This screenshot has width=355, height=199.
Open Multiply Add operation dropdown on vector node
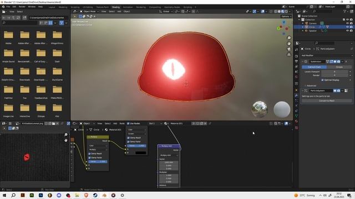point(169,155)
